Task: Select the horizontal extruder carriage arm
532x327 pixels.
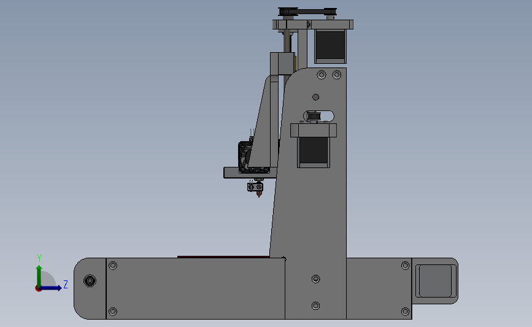Action: 250,172
